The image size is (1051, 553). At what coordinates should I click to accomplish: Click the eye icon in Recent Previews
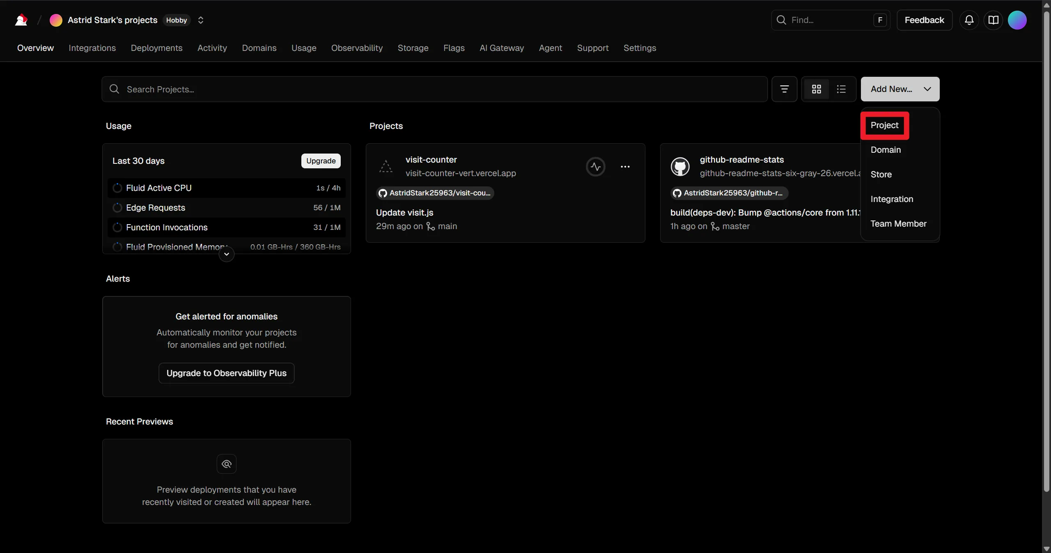click(226, 464)
